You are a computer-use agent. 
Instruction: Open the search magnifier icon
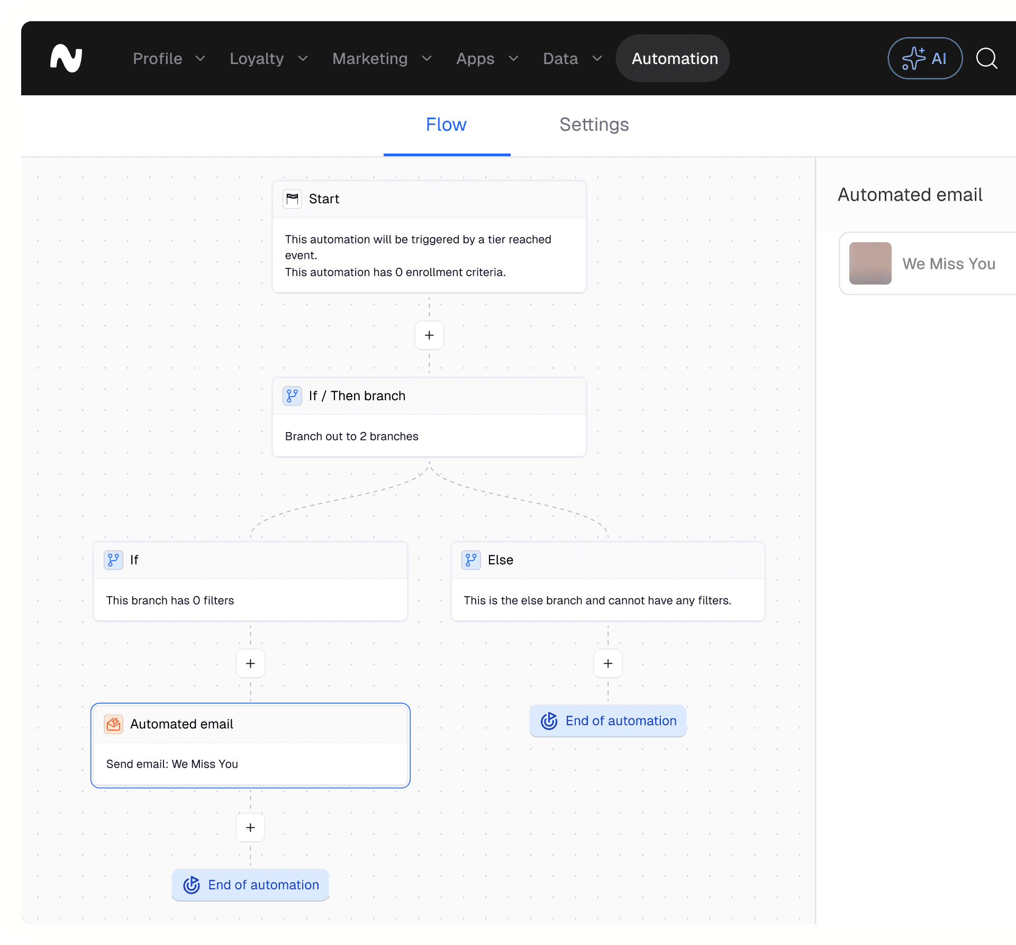986,58
